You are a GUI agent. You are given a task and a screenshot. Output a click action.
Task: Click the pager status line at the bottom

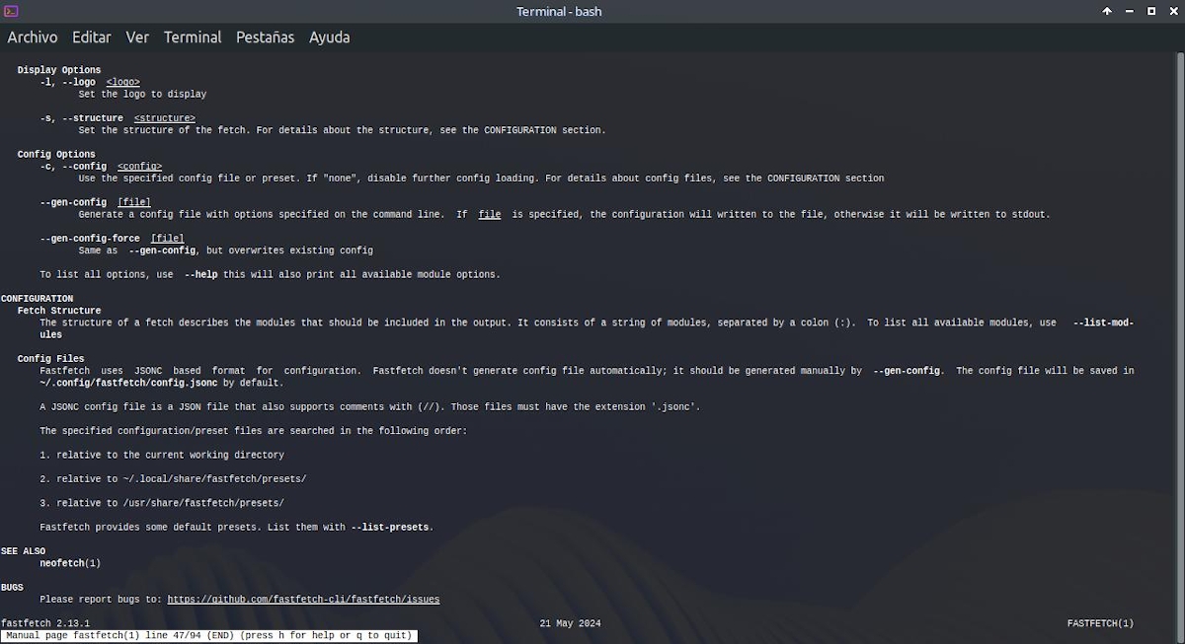click(207, 635)
